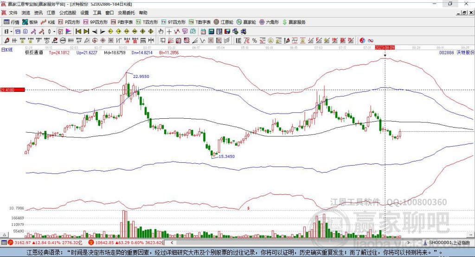
Task: Click the first yellow diamond arrow icon
Action: tap(110, 32)
